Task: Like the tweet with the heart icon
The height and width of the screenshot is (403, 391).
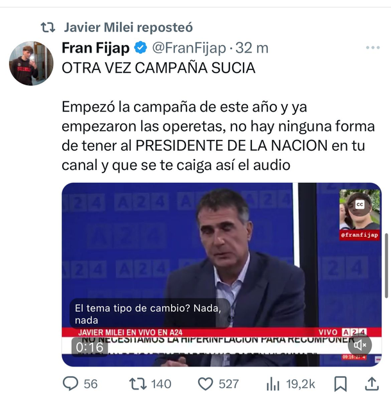Action: [x=205, y=384]
